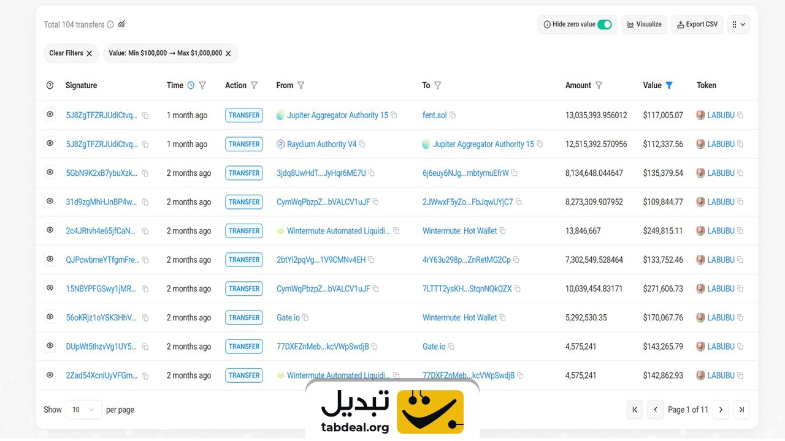Open the Time column filter
This screenshot has width=785, height=441.
pyautogui.click(x=202, y=85)
